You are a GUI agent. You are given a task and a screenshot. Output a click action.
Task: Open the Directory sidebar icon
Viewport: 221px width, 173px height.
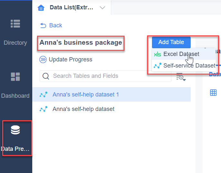pos(15,23)
